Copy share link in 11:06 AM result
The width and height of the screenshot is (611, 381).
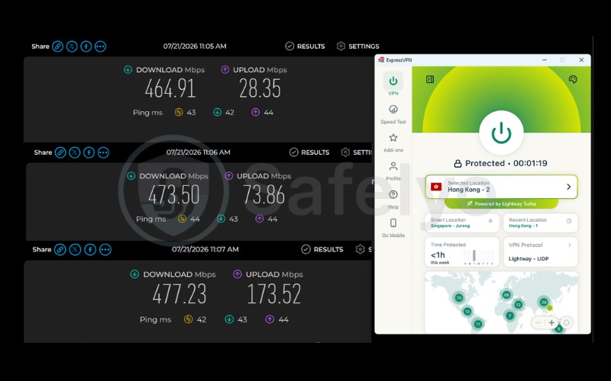(x=60, y=152)
